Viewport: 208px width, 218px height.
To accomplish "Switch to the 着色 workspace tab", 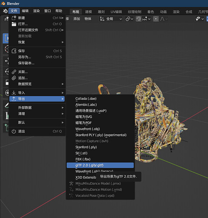I will click(150, 12).
